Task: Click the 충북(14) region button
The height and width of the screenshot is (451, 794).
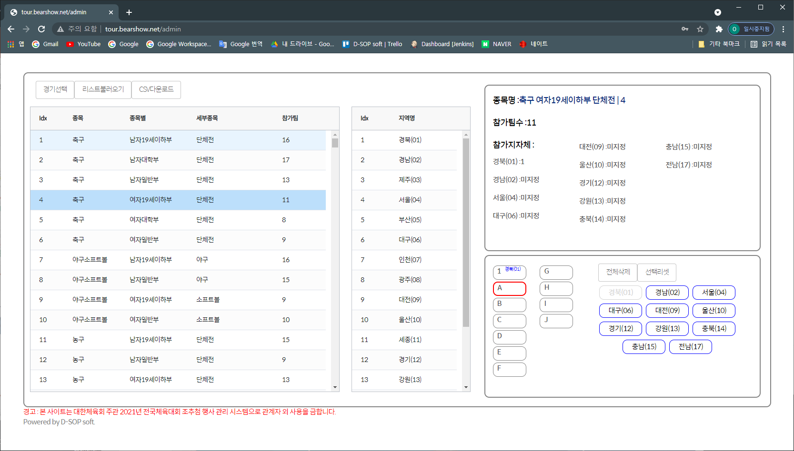Action: click(x=714, y=329)
